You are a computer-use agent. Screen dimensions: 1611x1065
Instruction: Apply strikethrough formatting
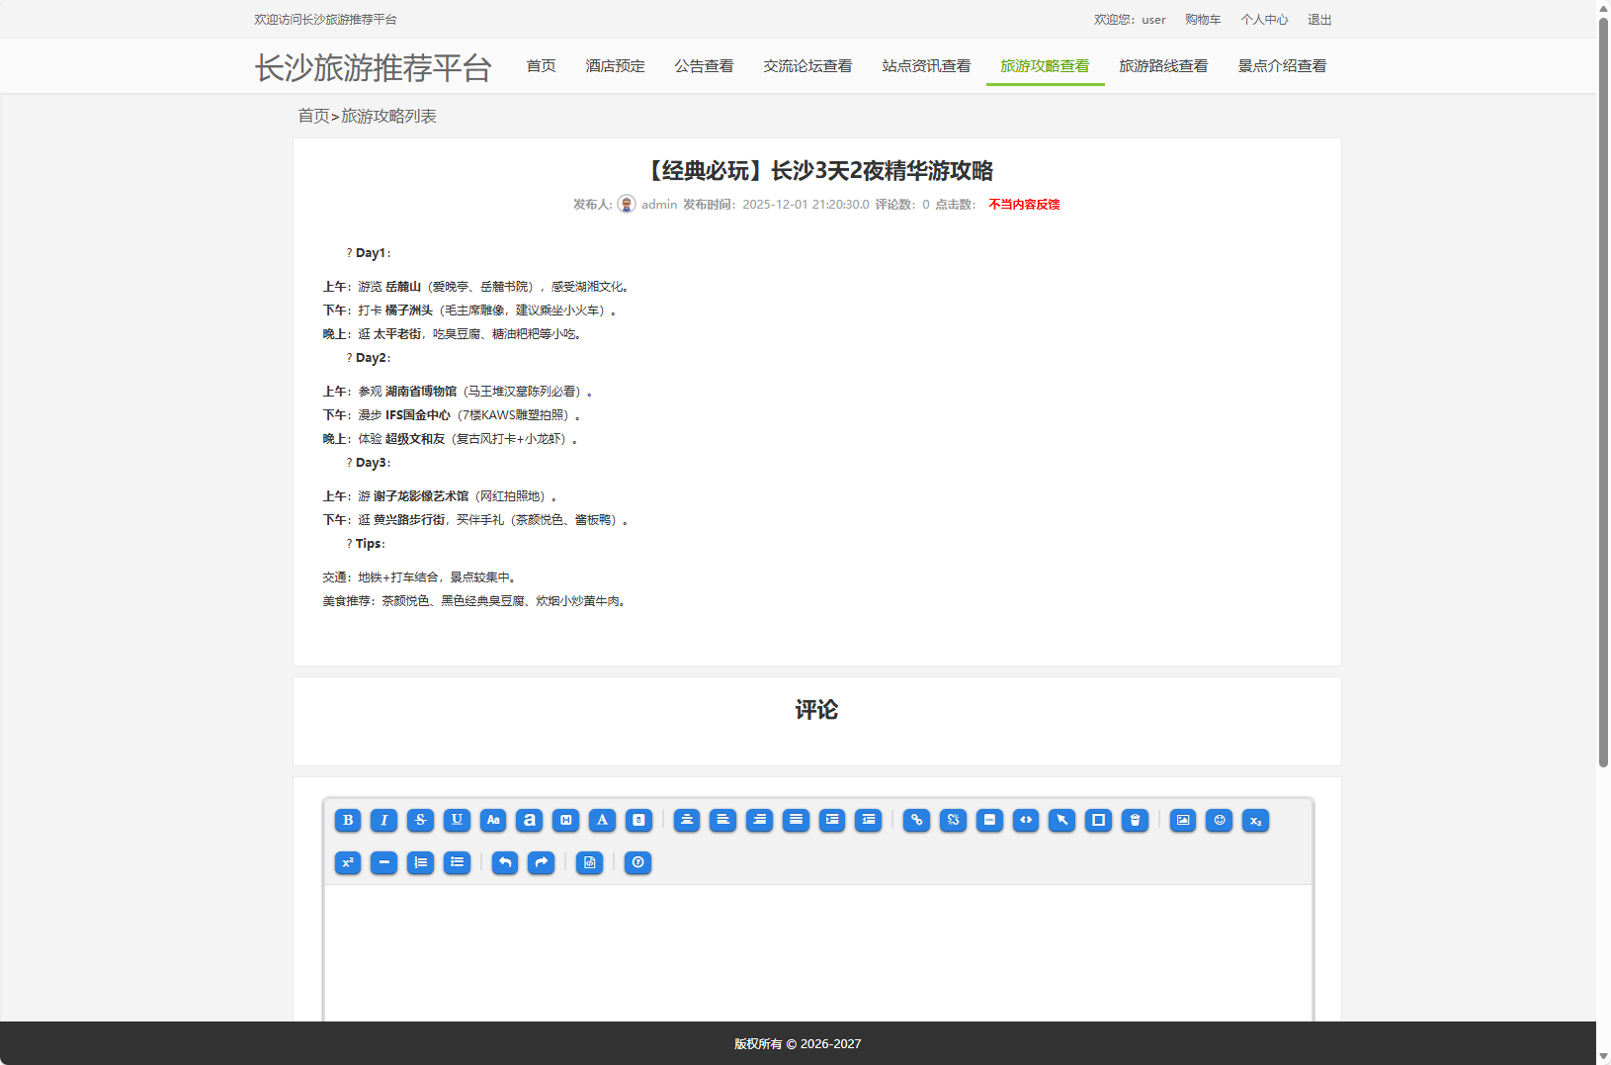420,820
